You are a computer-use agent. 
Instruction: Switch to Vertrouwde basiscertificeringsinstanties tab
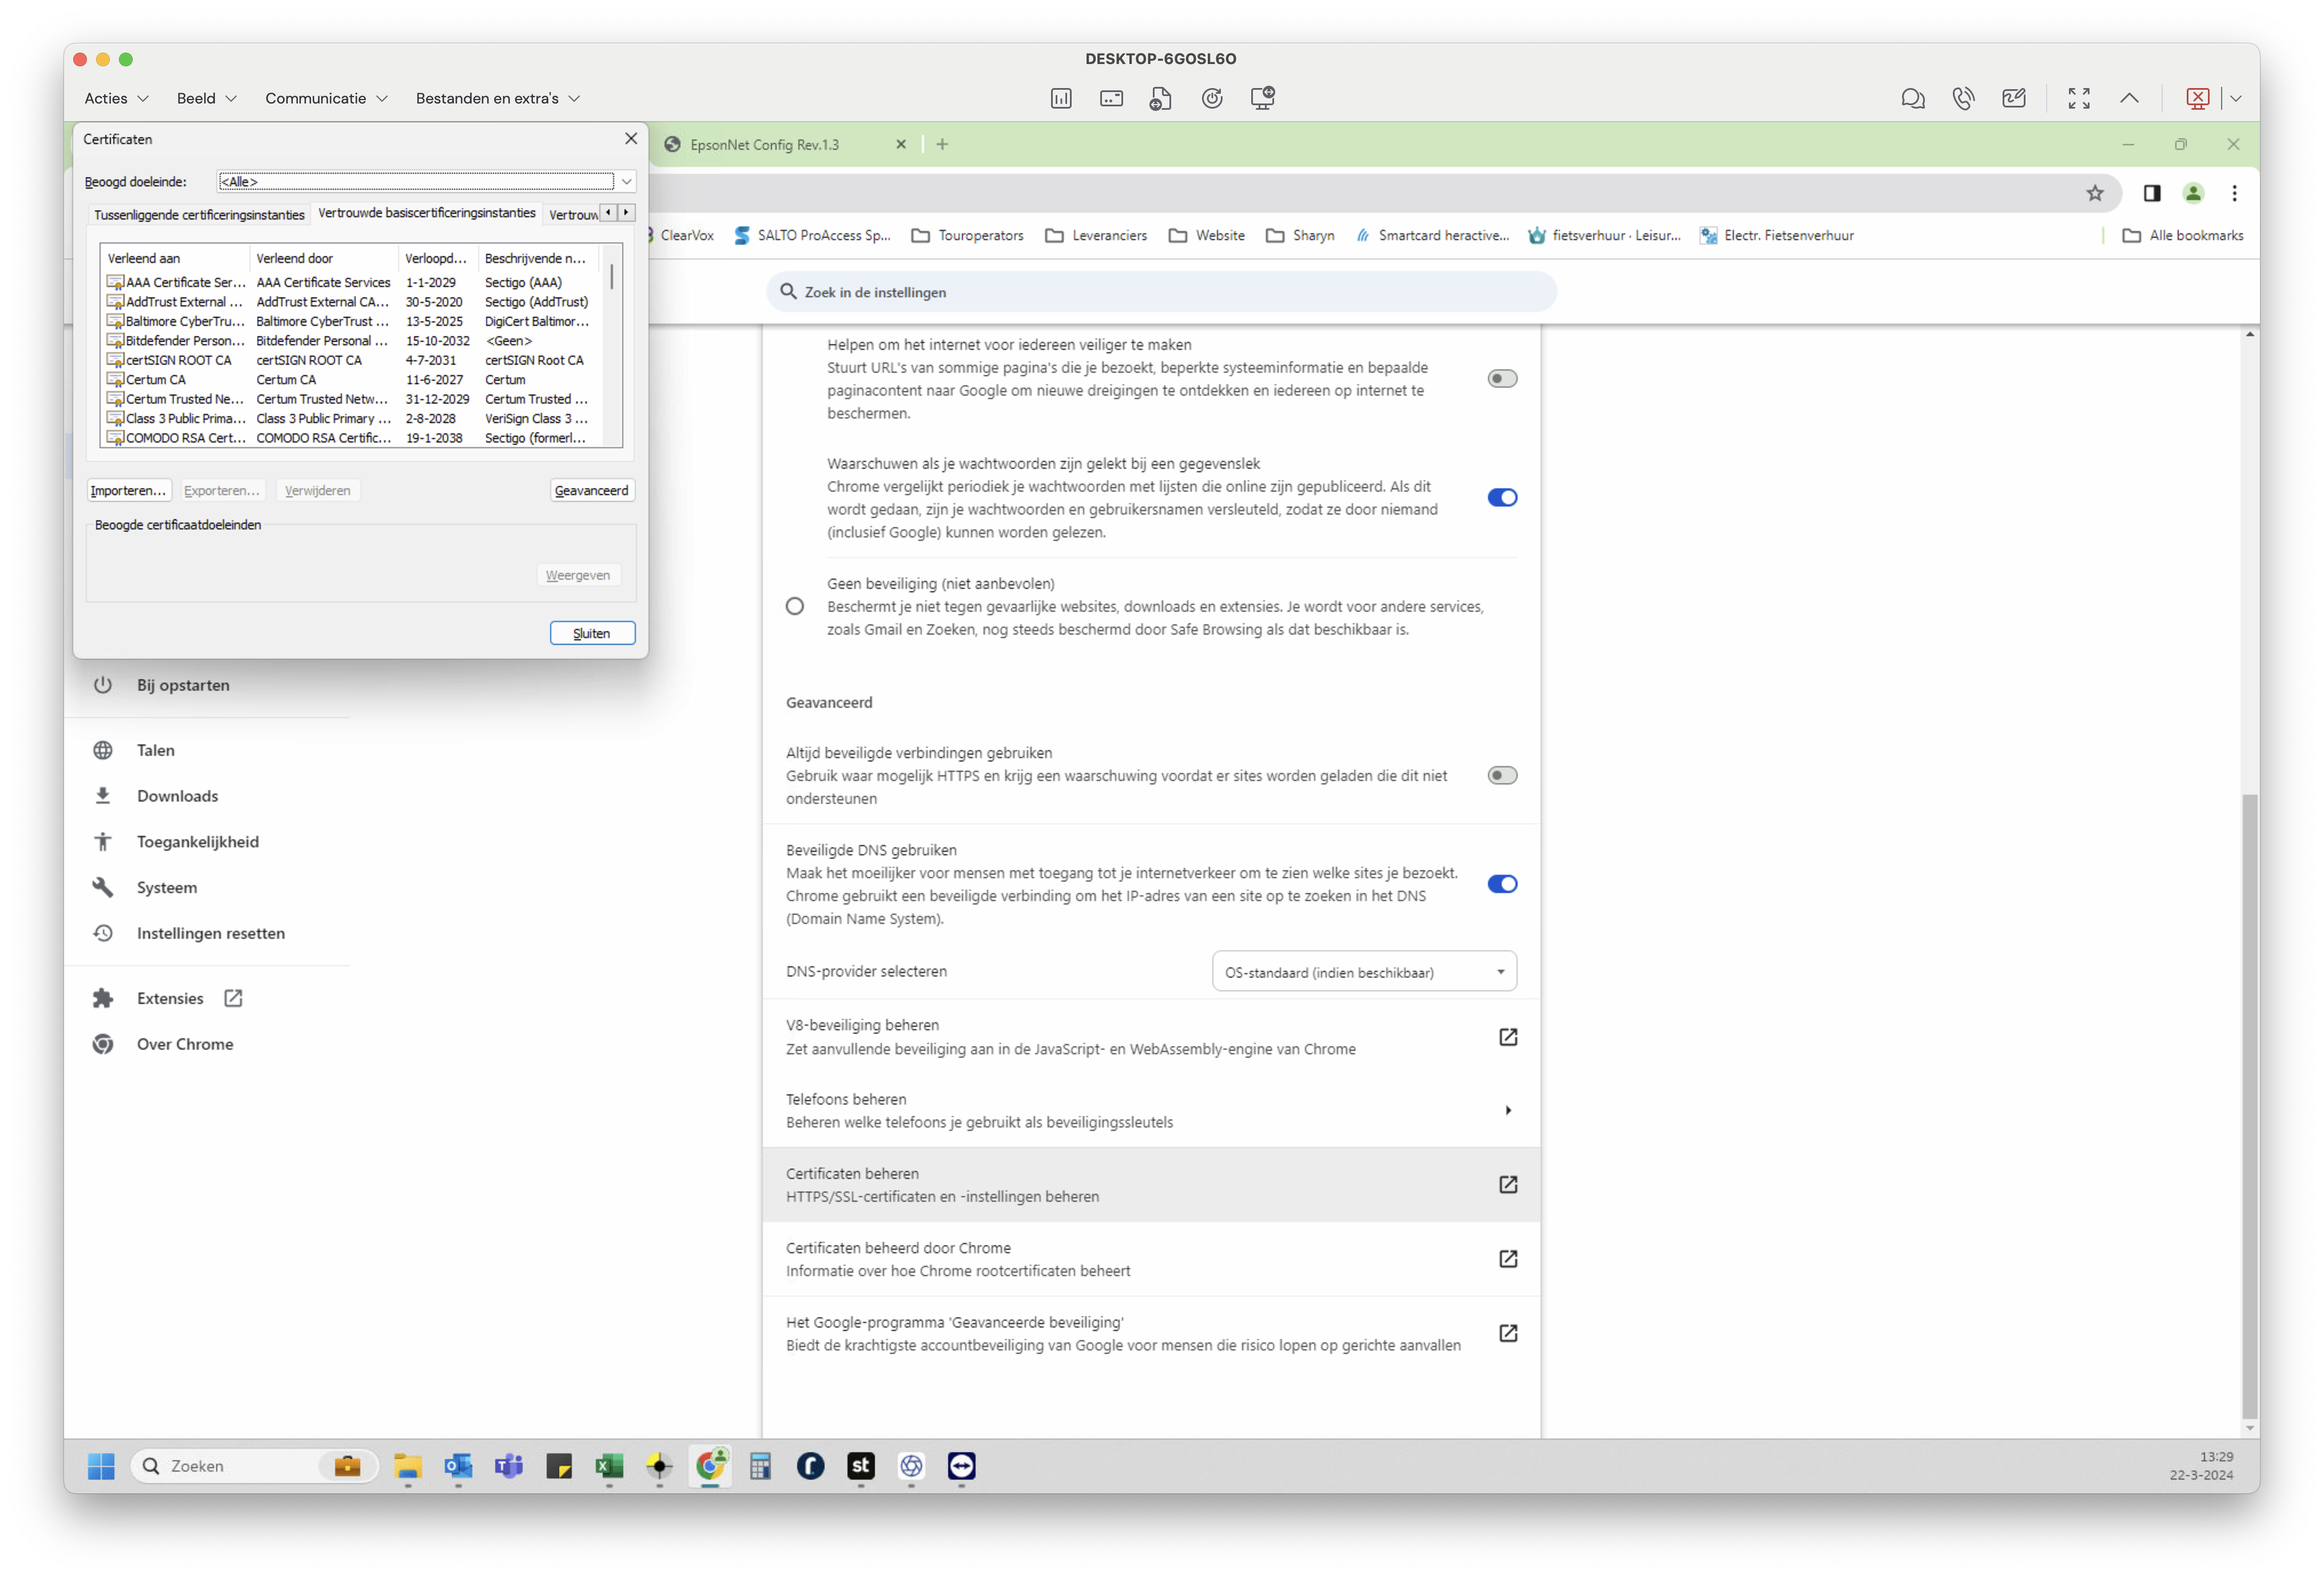[x=427, y=213]
